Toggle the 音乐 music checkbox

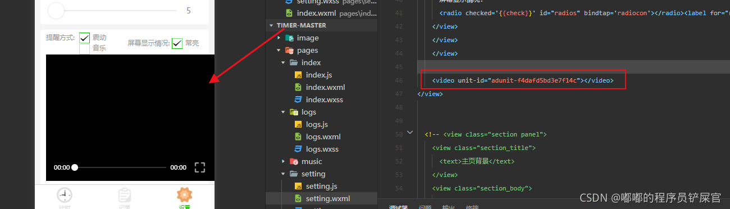coord(85,48)
